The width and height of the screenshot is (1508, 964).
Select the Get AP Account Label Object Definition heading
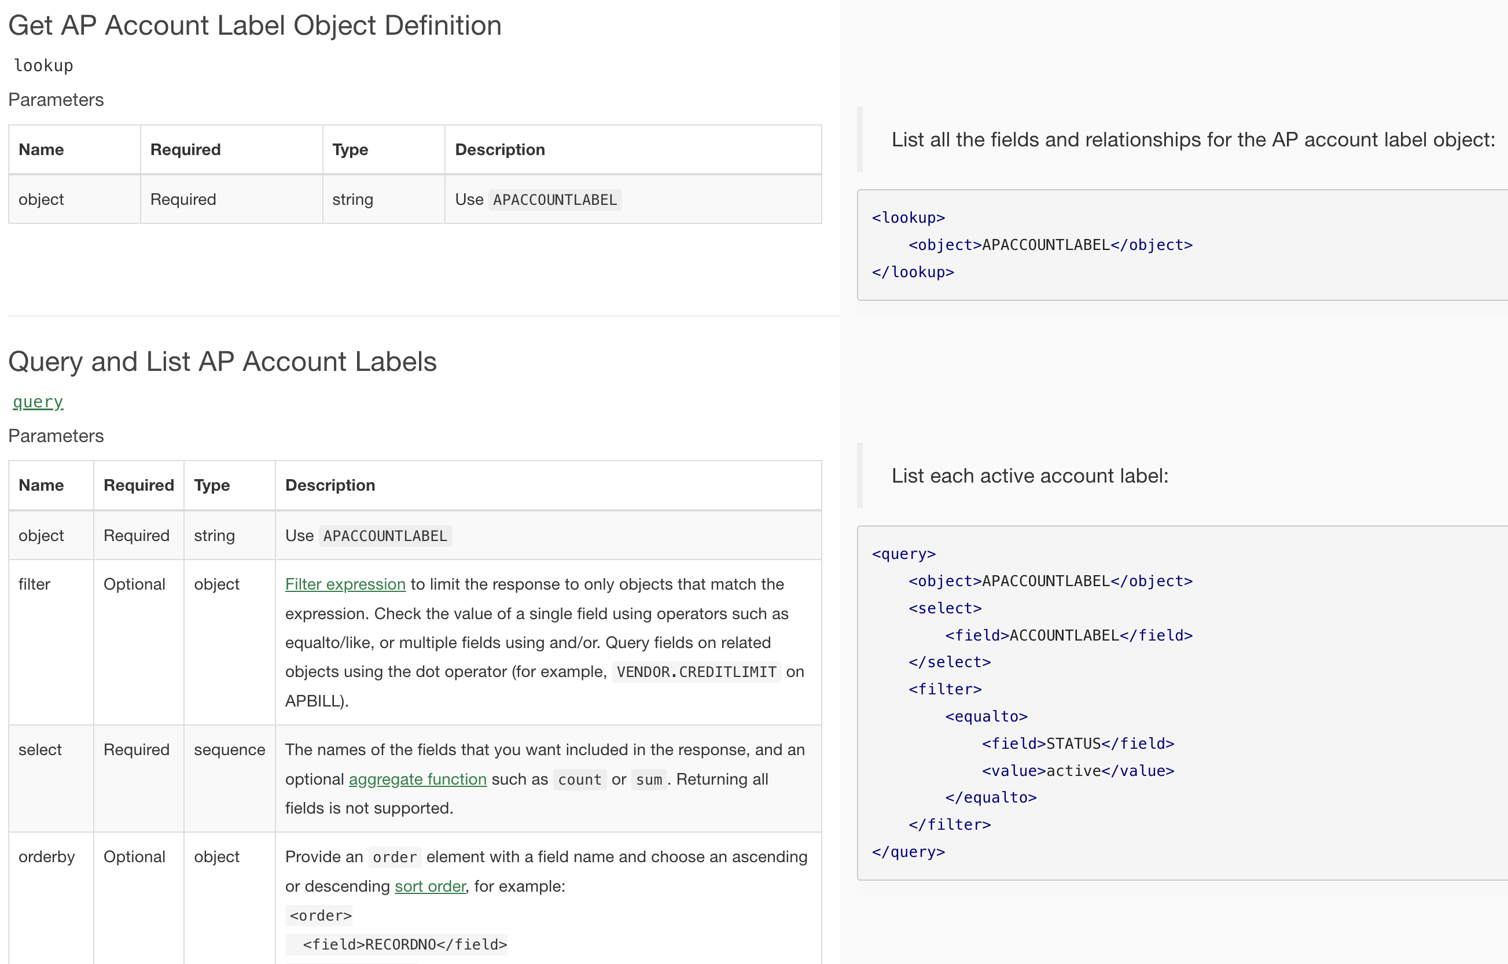click(x=255, y=25)
